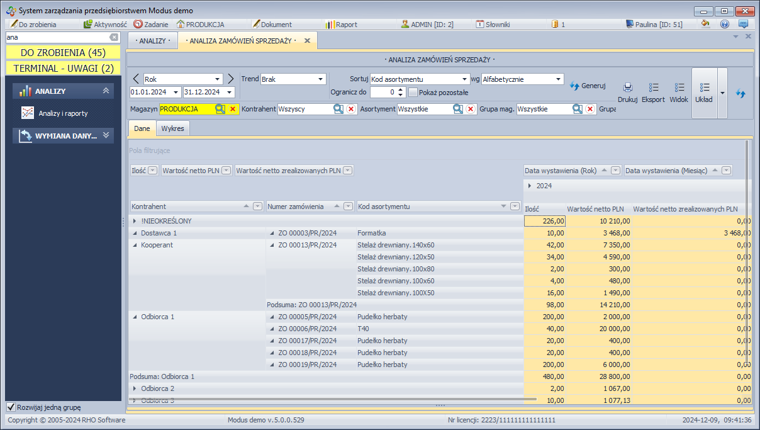Open the Raport toolbar item

(341, 25)
